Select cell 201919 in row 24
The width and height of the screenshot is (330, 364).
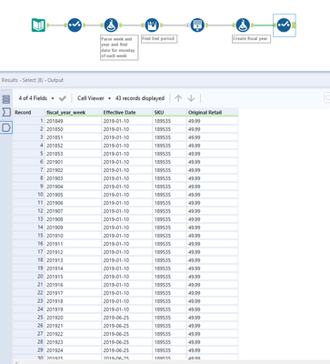pyautogui.click(x=73, y=309)
